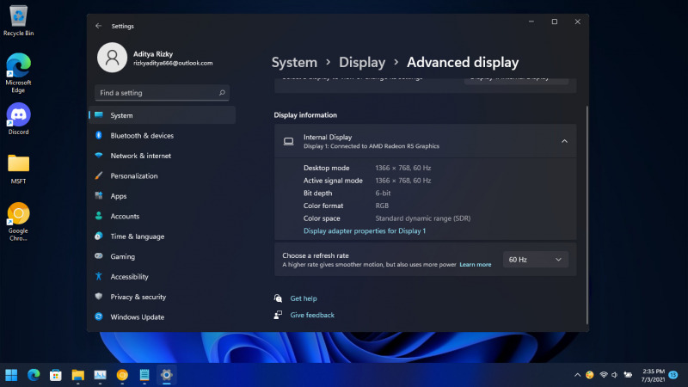This screenshot has height=387, width=688.
Task: Open Network & internet settings
Action: pyautogui.click(x=163, y=156)
